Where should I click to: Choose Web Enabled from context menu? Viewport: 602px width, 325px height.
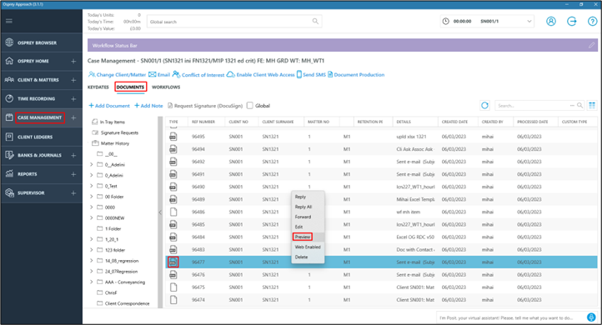pos(308,247)
